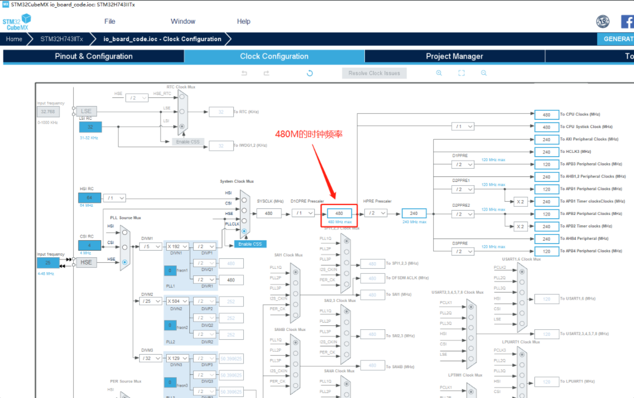Click the zoom in magnifier icon
This screenshot has height=398, width=634.
tap(439, 73)
